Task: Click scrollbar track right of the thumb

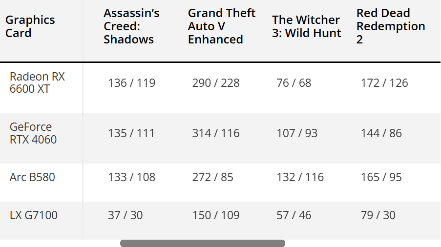Action: 363,244
